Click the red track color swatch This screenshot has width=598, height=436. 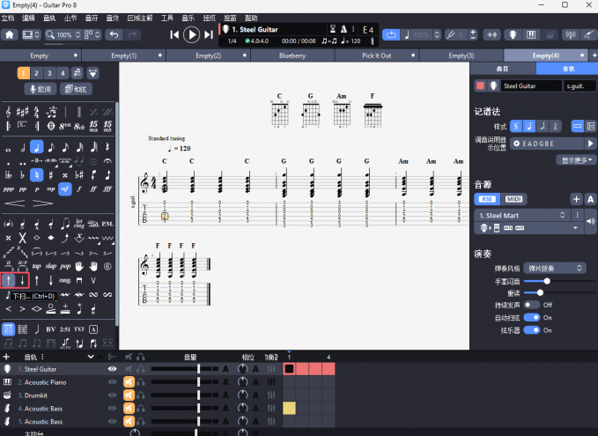(x=480, y=85)
